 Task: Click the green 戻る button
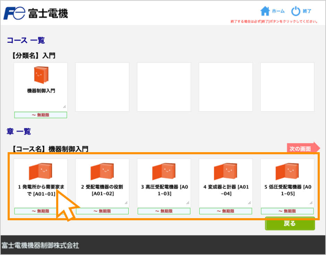[290, 223]
